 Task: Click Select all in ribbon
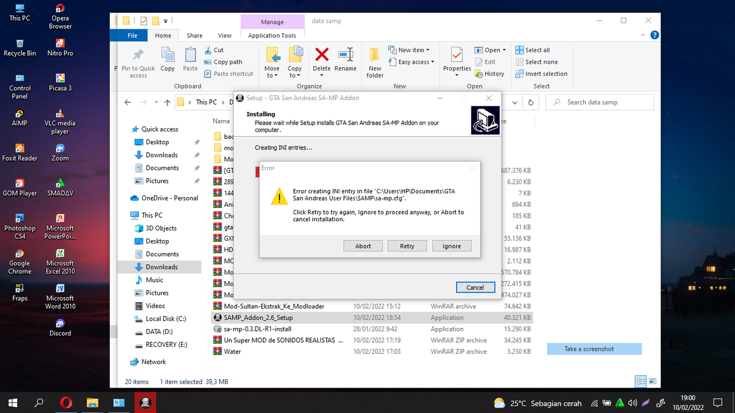(533, 50)
